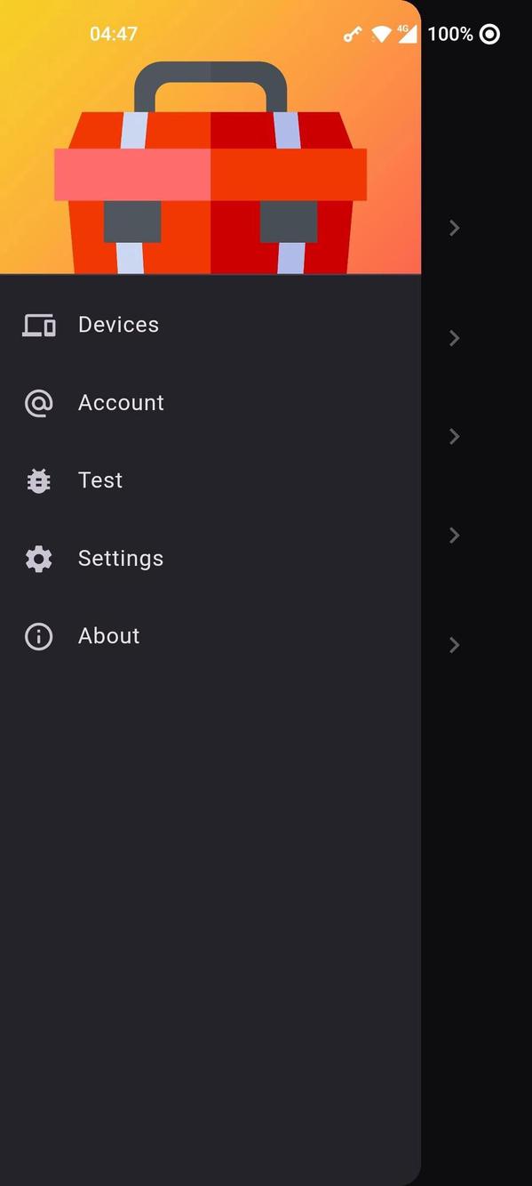Image resolution: width=532 pixels, height=1186 pixels.
Task: Click the Wi-Fi icon in status bar
Action: pos(382,34)
